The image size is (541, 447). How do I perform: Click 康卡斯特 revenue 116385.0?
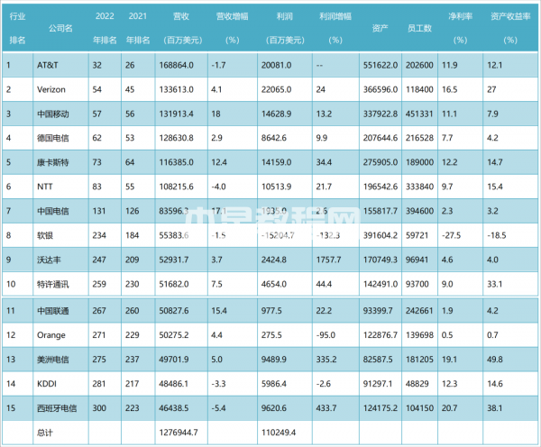coord(177,162)
